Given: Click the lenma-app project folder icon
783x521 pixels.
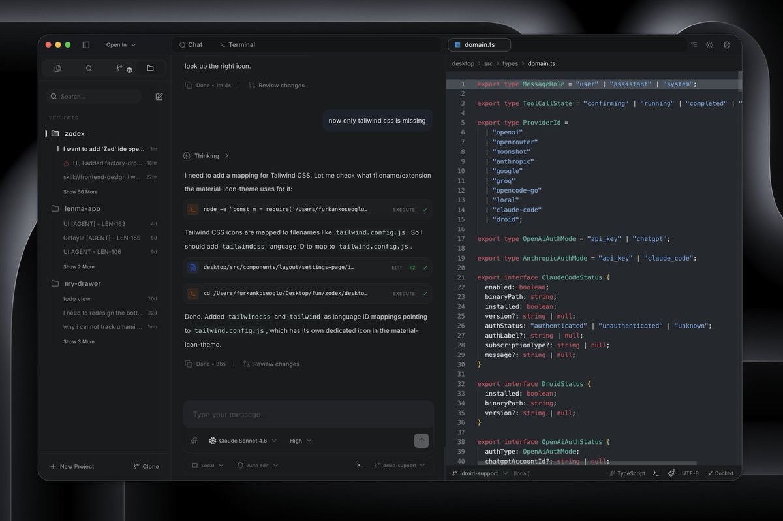Looking at the screenshot, I should [x=55, y=208].
